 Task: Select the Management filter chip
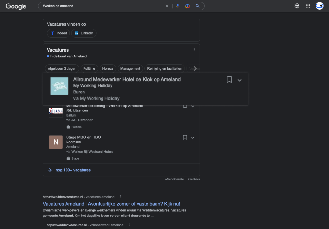(130, 69)
